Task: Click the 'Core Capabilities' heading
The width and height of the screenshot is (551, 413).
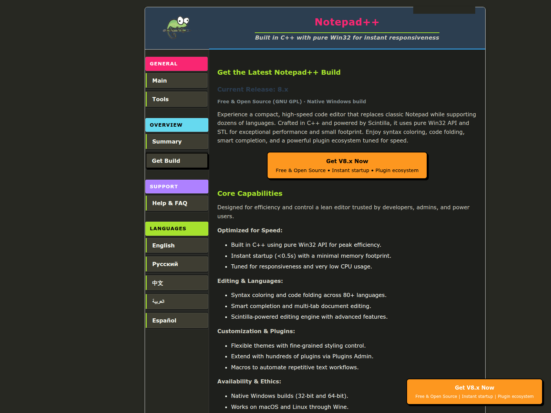Action: point(250,193)
